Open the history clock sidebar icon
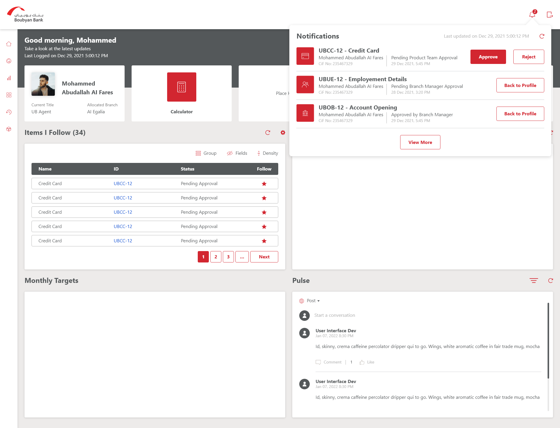Viewport: 560px width, 428px height. 9,112
